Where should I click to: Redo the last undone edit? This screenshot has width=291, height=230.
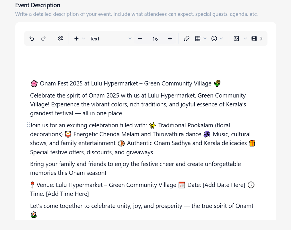click(43, 39)
